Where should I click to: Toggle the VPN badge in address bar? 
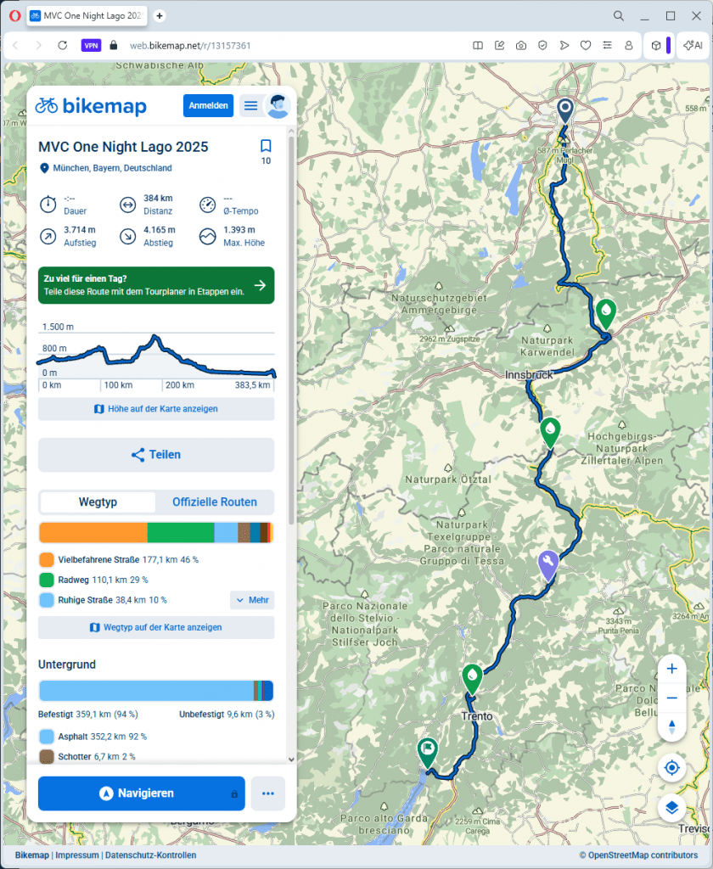pos(91,45)
